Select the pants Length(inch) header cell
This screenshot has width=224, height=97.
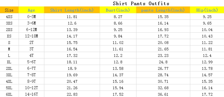[163, 10]
